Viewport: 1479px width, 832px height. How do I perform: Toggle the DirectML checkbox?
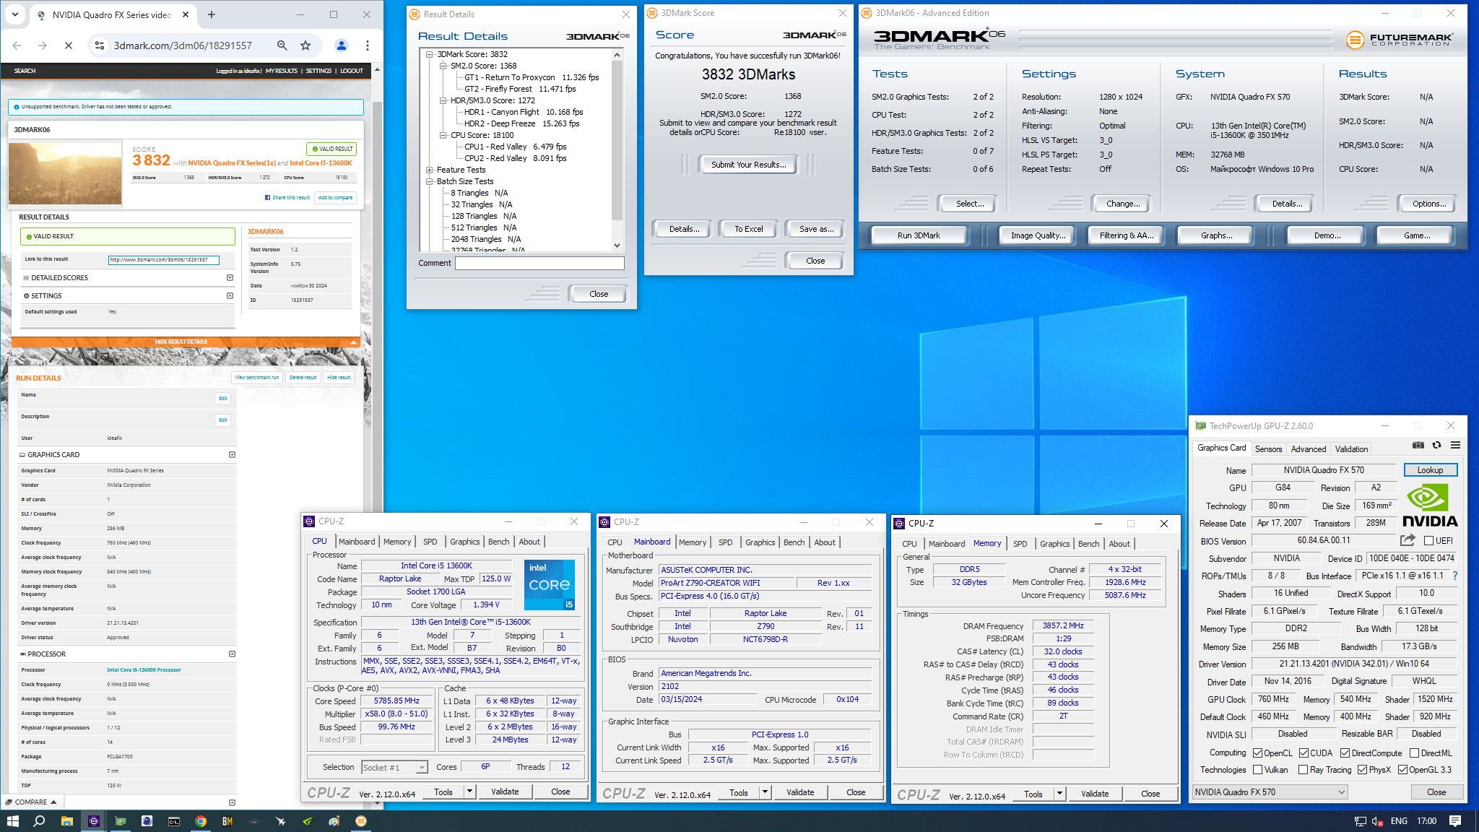[x=1415, y=753]
